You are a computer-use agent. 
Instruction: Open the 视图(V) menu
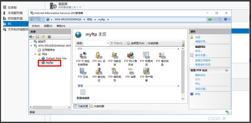48,26
